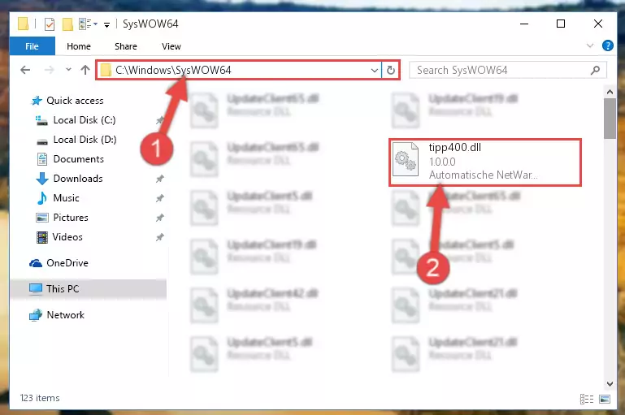Viewport: 625px width, 415px height.
Task: Go up one folder level arrow
Action: coord(85,70)
